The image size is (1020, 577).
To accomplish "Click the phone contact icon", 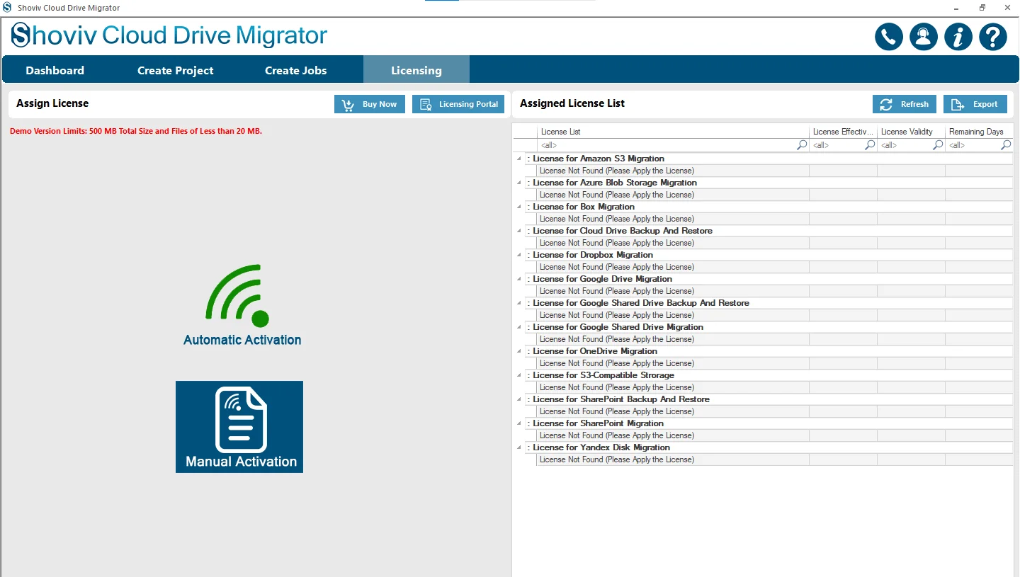I will [x=888, y=37].
